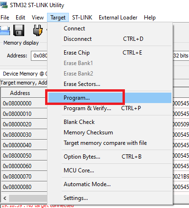The height and width of the screenshot is (208, 189).
Task: Choose Connect from Target menu
Action: point(110,28)
